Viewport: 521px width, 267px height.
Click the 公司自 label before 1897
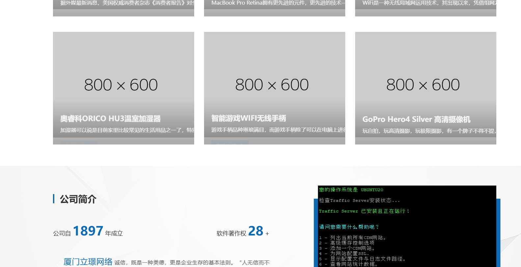(62, 233)
